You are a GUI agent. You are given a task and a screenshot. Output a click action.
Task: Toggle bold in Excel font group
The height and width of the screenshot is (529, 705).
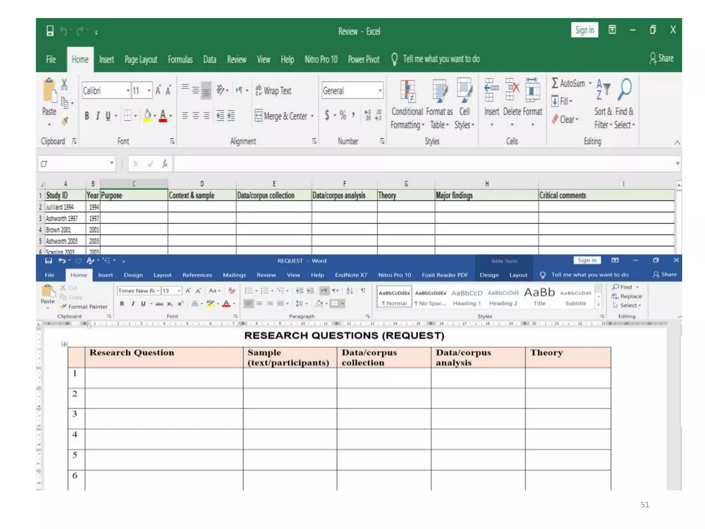tap(87, 116)
